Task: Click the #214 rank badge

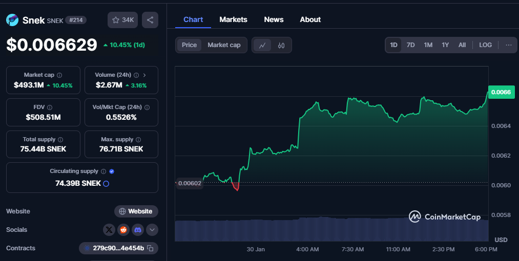Action: (76, 20)
